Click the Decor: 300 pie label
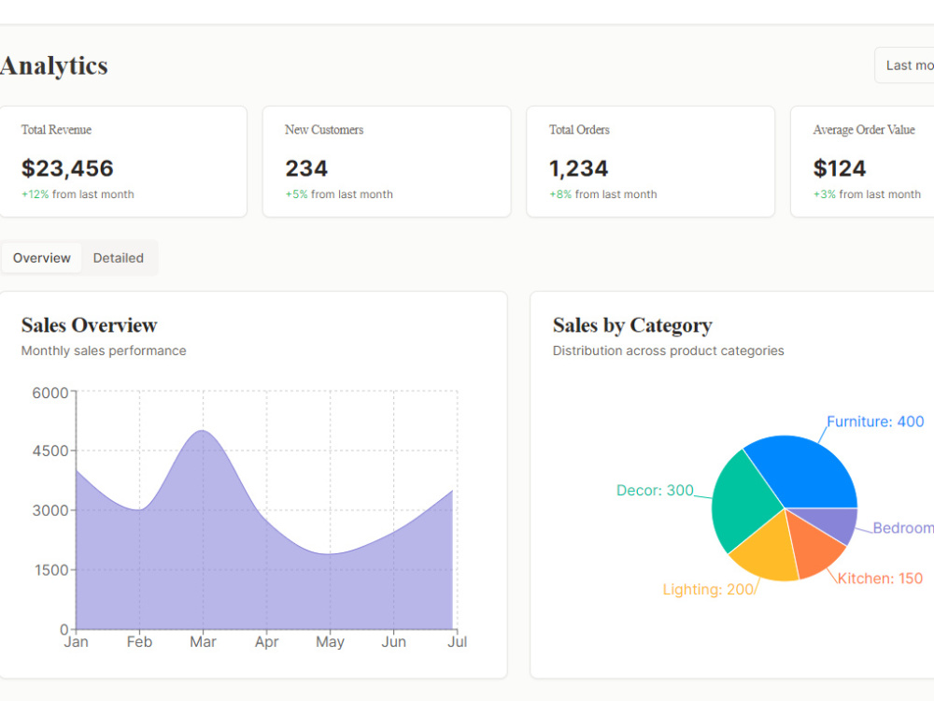This screenshot has width=934, height=701. (x=655, y=490)
